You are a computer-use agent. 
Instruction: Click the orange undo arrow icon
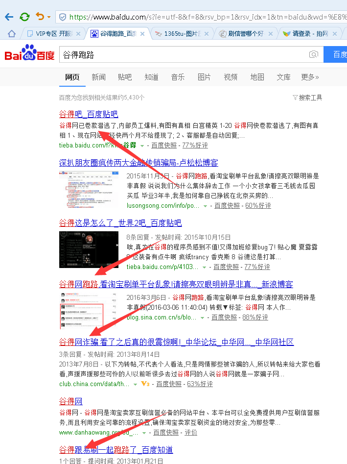(40, 16)
